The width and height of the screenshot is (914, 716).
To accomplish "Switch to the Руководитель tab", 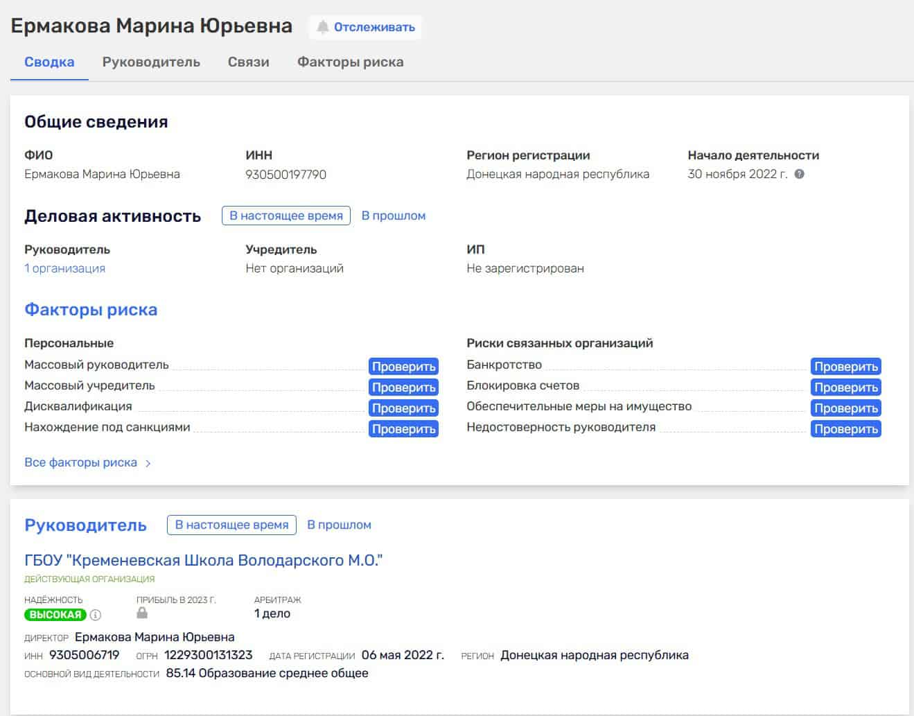I will pos(151,62).
